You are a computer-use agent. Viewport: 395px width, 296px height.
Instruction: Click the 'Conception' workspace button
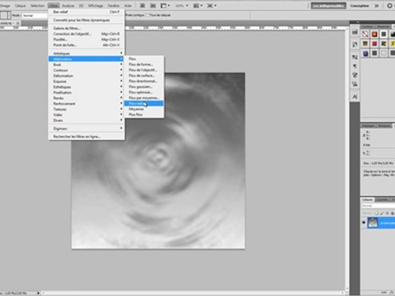click(360, 5)
